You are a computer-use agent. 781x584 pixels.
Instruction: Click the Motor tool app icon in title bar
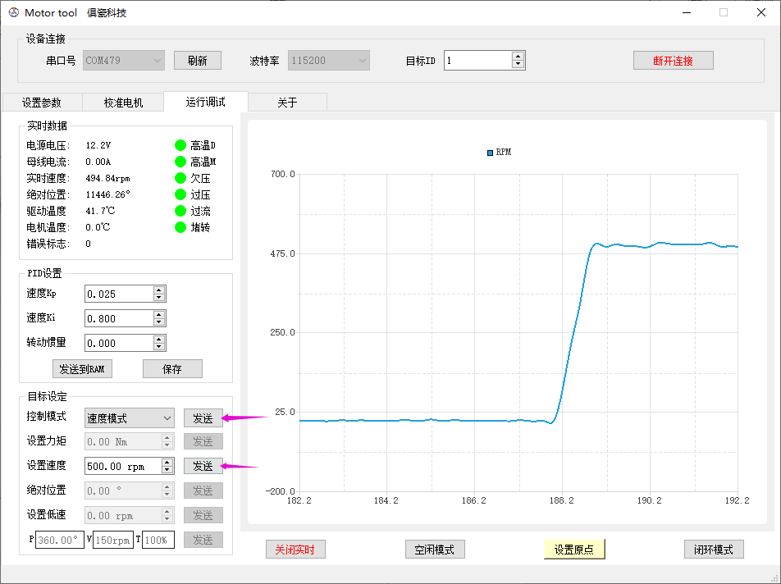click(x=14, y=12)
